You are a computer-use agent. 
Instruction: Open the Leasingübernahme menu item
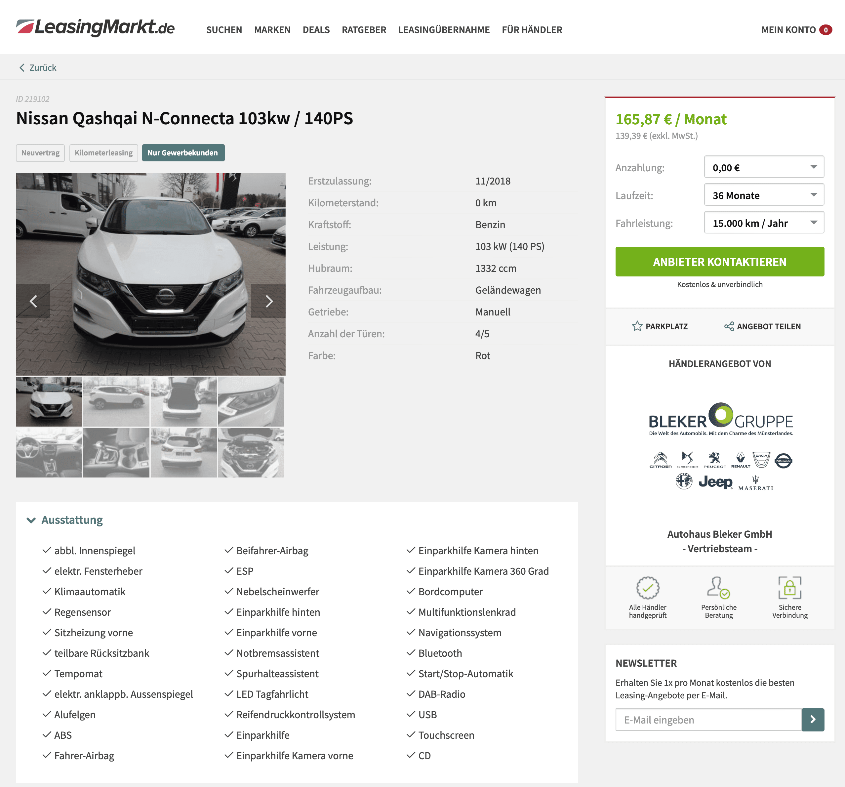[444, 30]
